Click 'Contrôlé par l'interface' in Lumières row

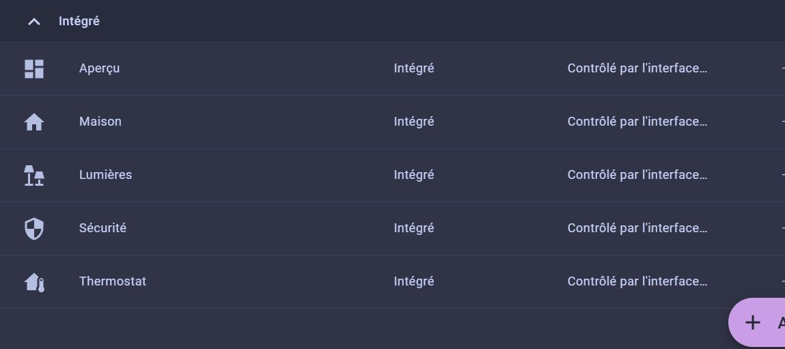point(637,175)
